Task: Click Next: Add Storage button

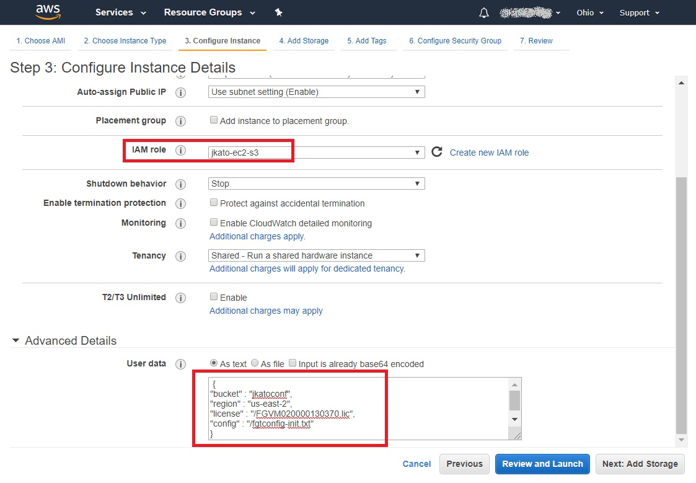Action: pos(640,464)
